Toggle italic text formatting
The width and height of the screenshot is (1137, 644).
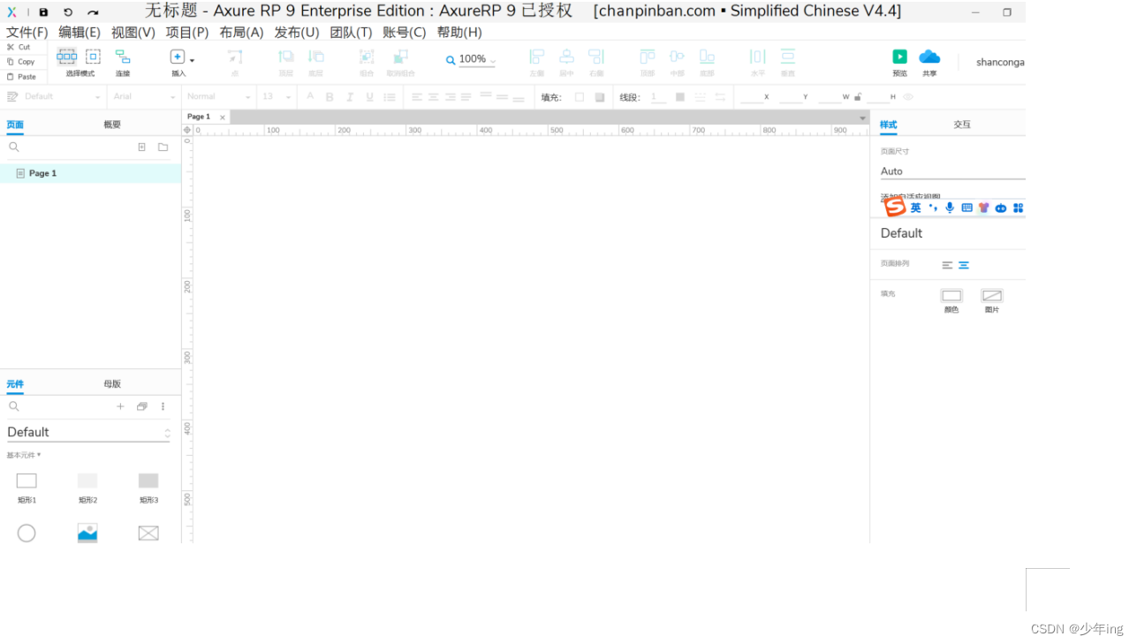point(350,97)
